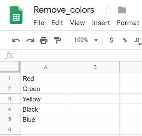Click the Redo arrow icon
Viewport: 142px width, 136px height.
[x=30, y=40]
